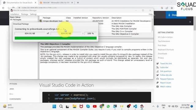196x110 pixels.
Task: Open the Wi-Fi network tray icon
Action: click(x=169, y=106)
